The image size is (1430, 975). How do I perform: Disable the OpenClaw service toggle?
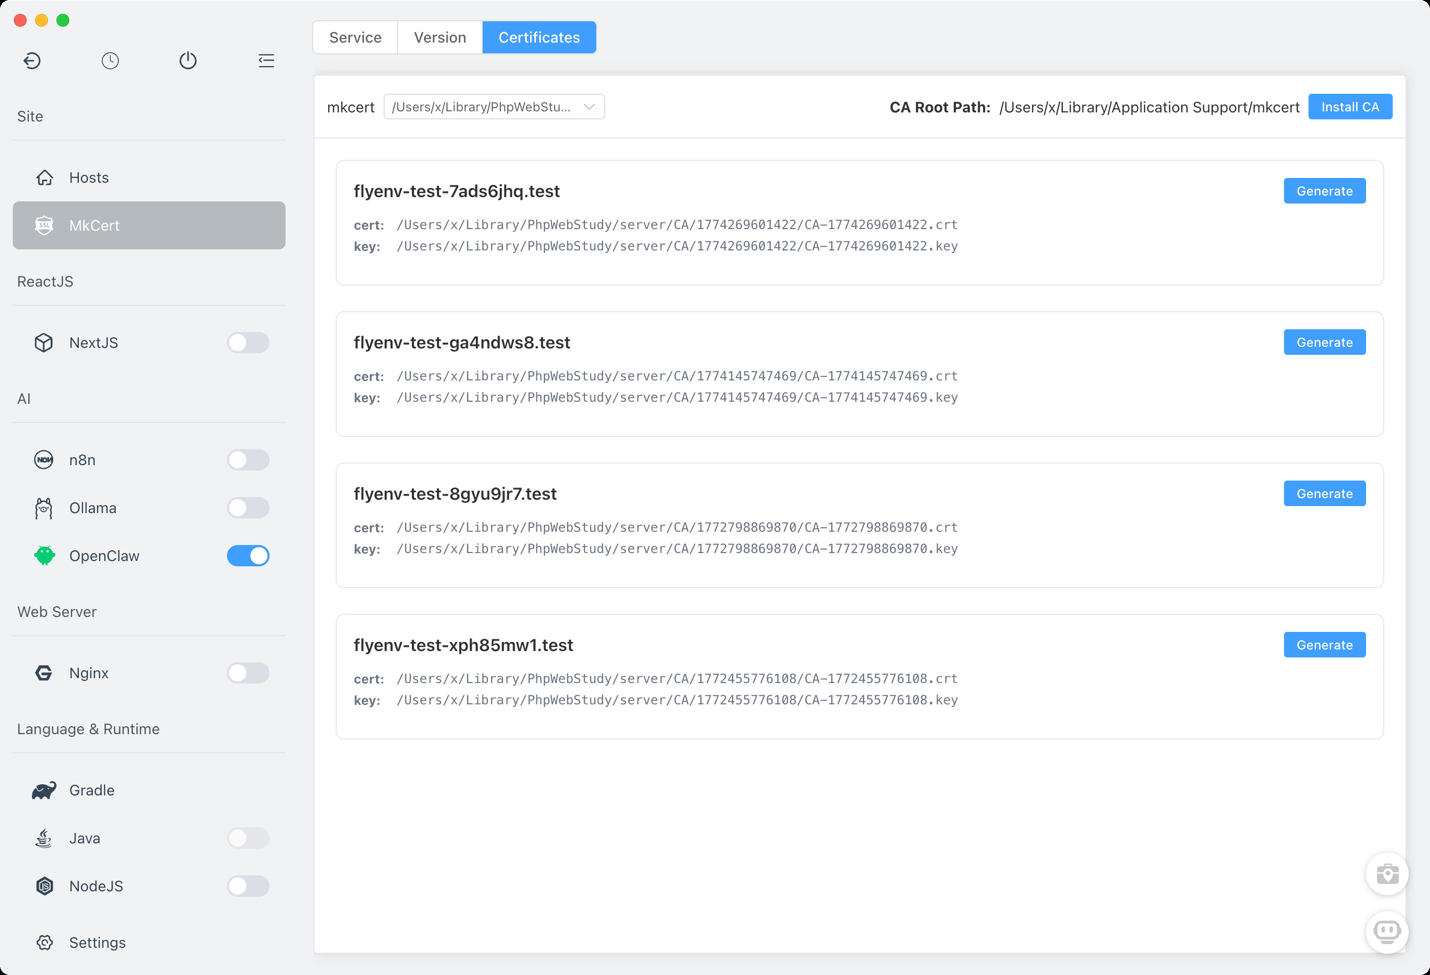pos(248,556)
